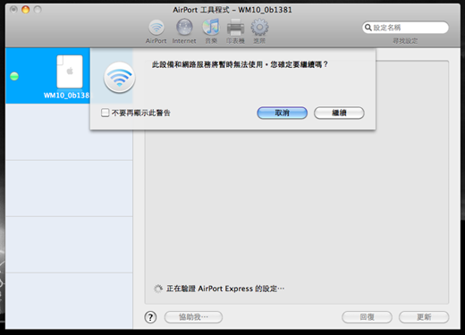This screenshot has width=465, height=335.
Task: Open the Internet toolbar pane
Action: (184, 31)
